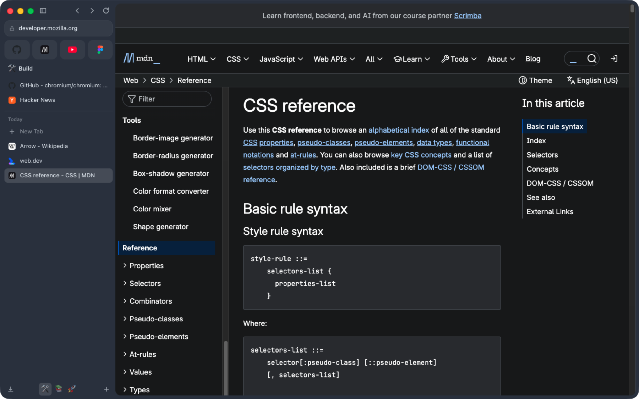639x399 pixels.
Task: Expand the Properties sidebar section
Action: [x=143, y=266]
